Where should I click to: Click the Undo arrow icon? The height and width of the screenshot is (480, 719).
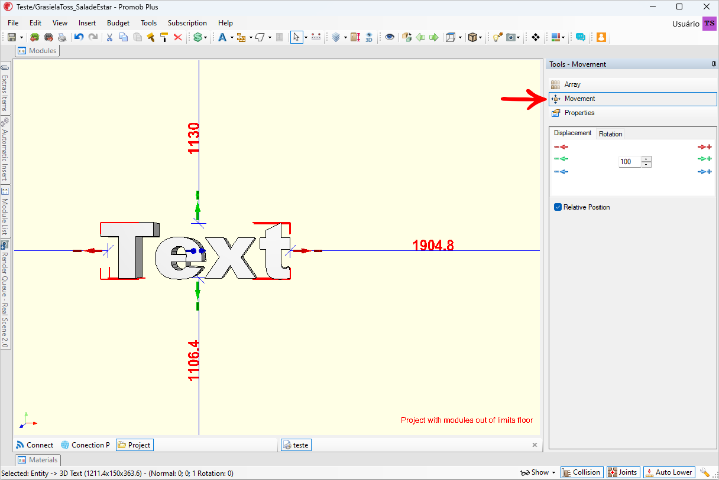(x=79, y=37)
